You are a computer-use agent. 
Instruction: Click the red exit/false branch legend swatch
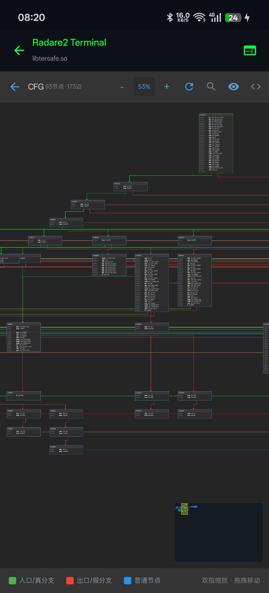coord(70,580)
